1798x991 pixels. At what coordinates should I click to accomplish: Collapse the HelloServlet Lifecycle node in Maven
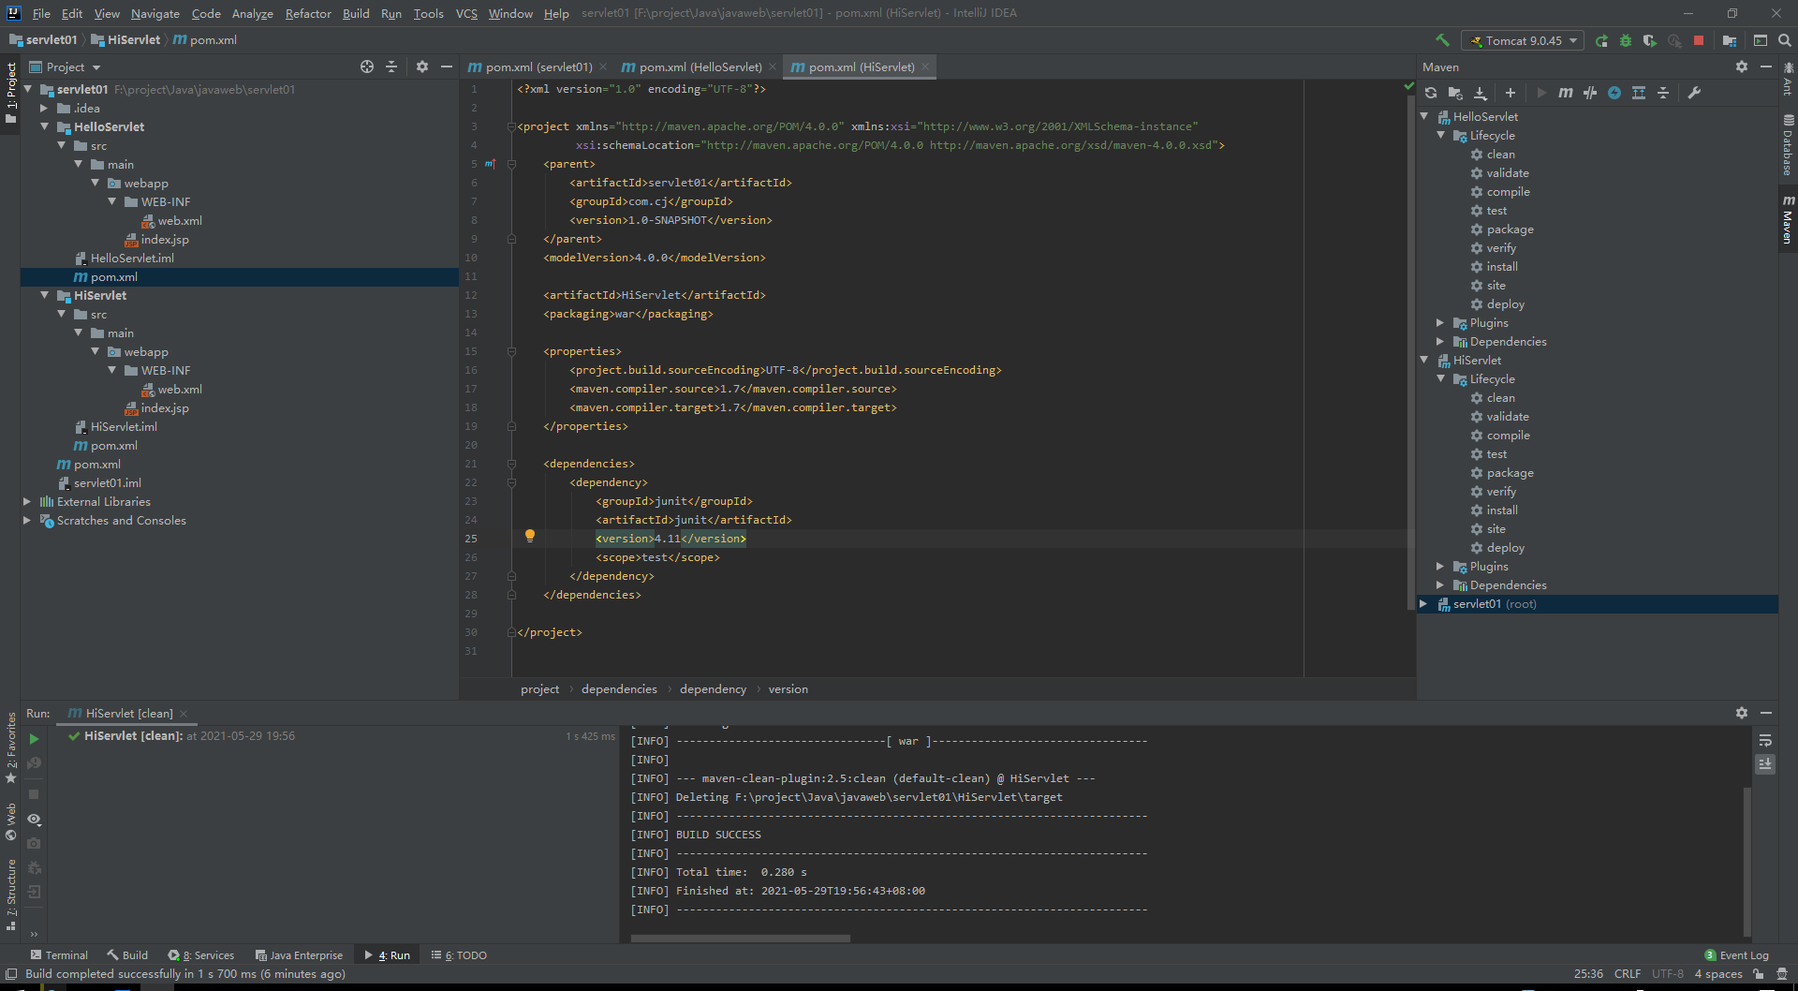pyautogui.click(x=1440, y=135)
